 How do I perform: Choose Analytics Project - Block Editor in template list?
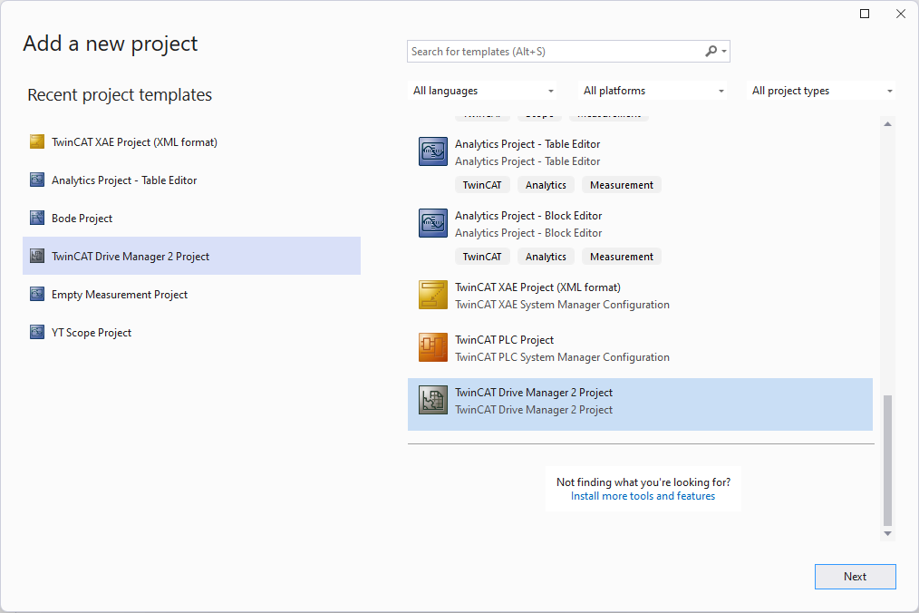640,236
